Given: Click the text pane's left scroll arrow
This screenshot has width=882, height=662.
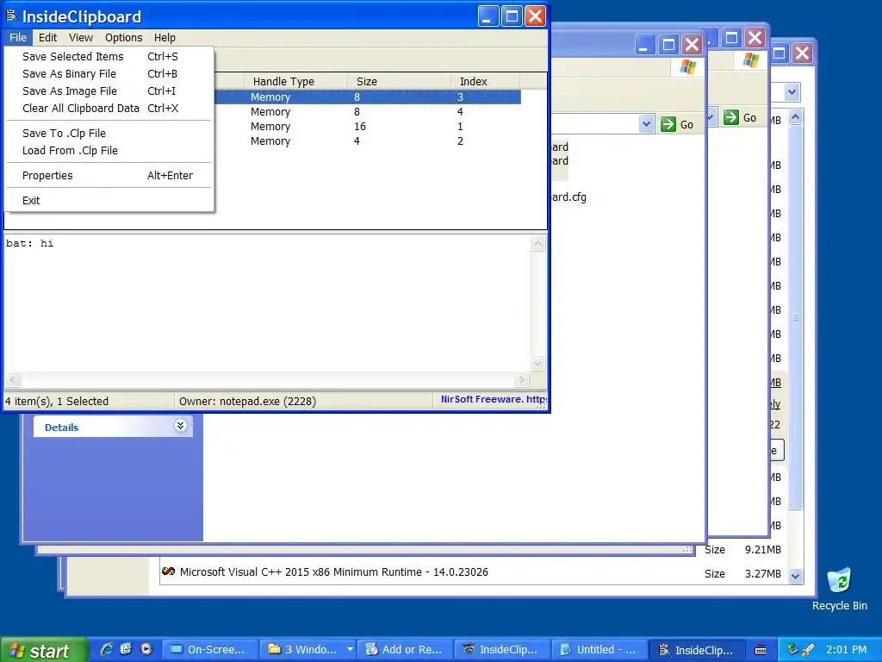Looking at the screenshot, I should tap(12, 380).
